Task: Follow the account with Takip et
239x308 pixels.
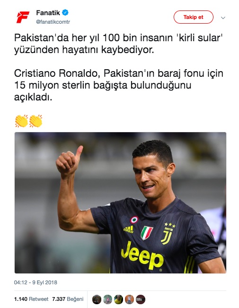Action: click(193, 17)
